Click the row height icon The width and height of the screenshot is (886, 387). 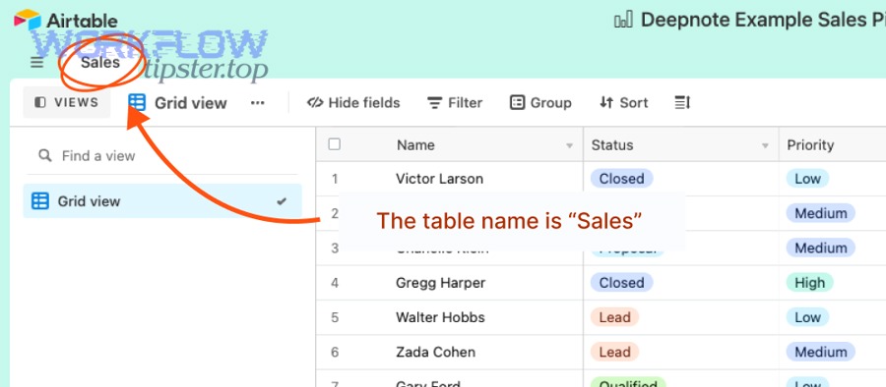click(x=682, y=103)
